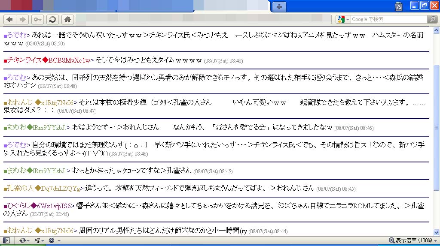Open a new tab with the plus button
This screenshot has height=246, width=440.
click(279, 7)
